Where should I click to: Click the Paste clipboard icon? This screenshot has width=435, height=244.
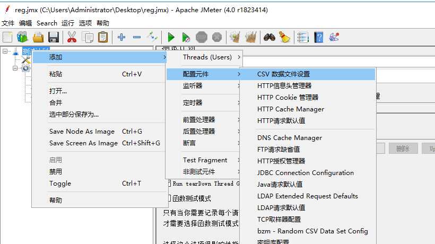coord(103,37)
